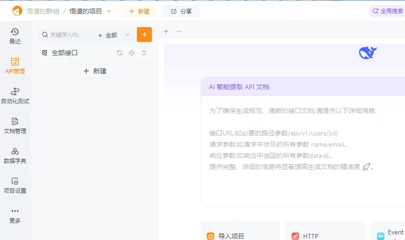Click the DeepSeek whale logo

coord(368,53)
